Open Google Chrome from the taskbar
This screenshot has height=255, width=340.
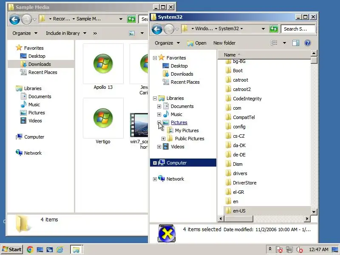(30, 249)
